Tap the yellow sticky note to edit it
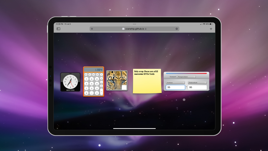This screenshot has height=151, width=268. 147,81
